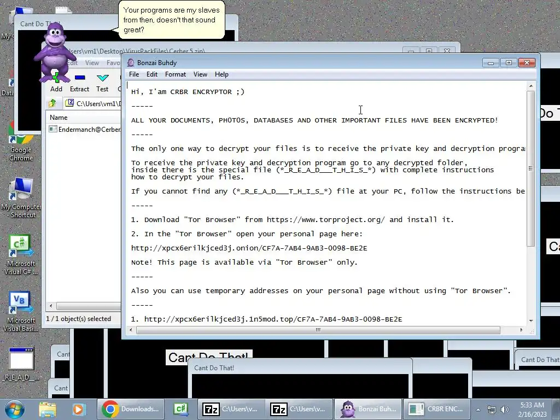Image resolution: width=560 pixels, height=420 pixels.
Task: Click the Add button in 7-Zip toolbar
Action: [56, 83]
